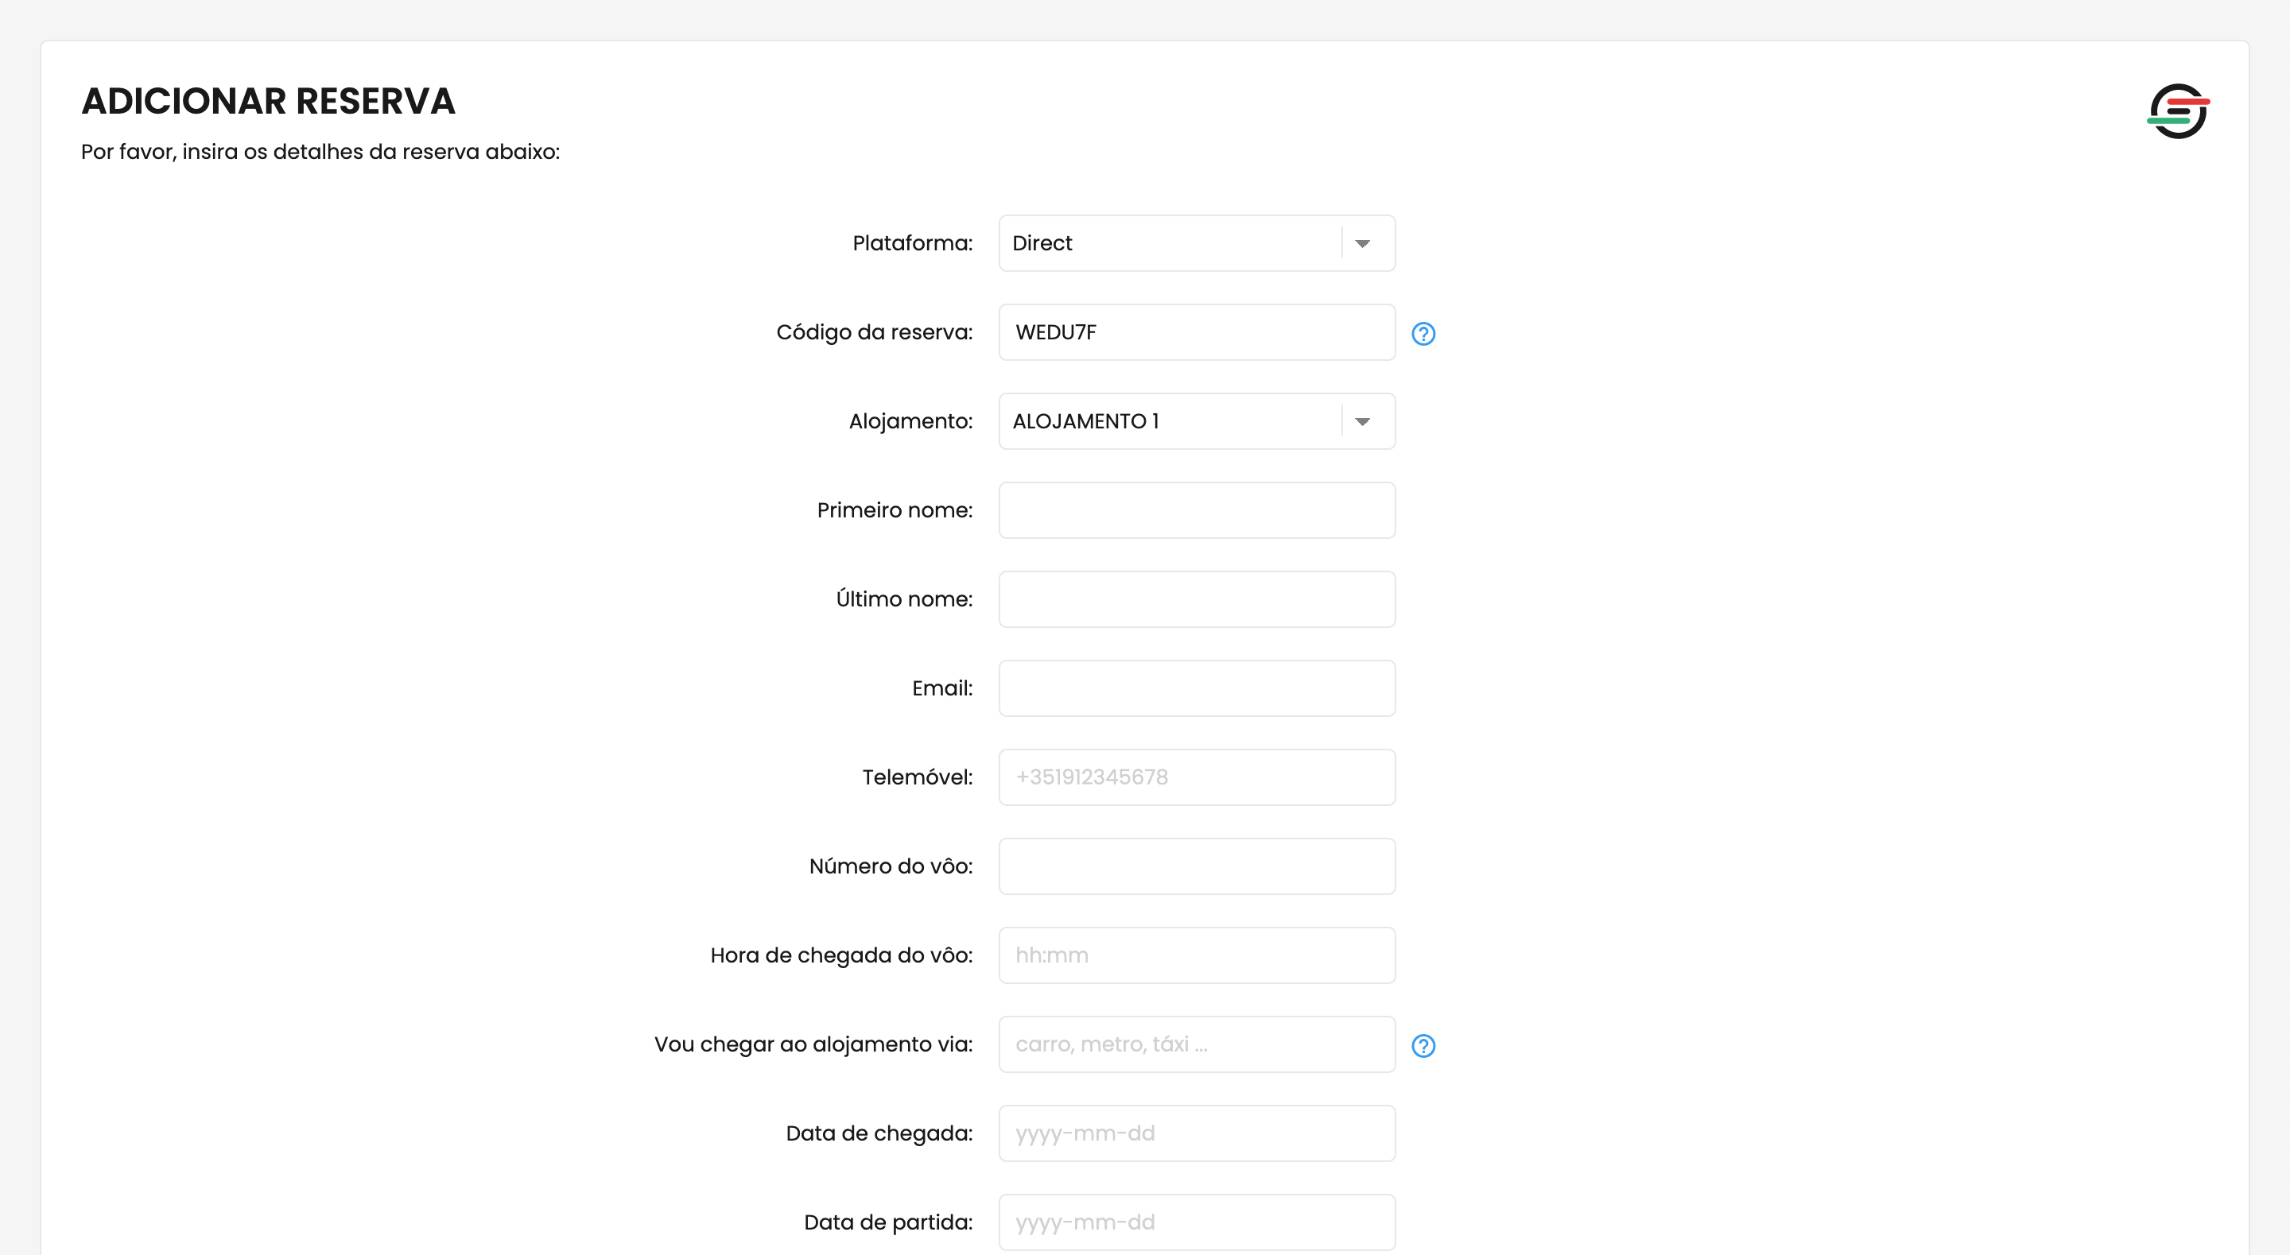Viewport: 2290px width, 1255px height.
Task: Click the help icon beside Vou chegar ao alojamento via
Action: click(x=1423, y=1045)
